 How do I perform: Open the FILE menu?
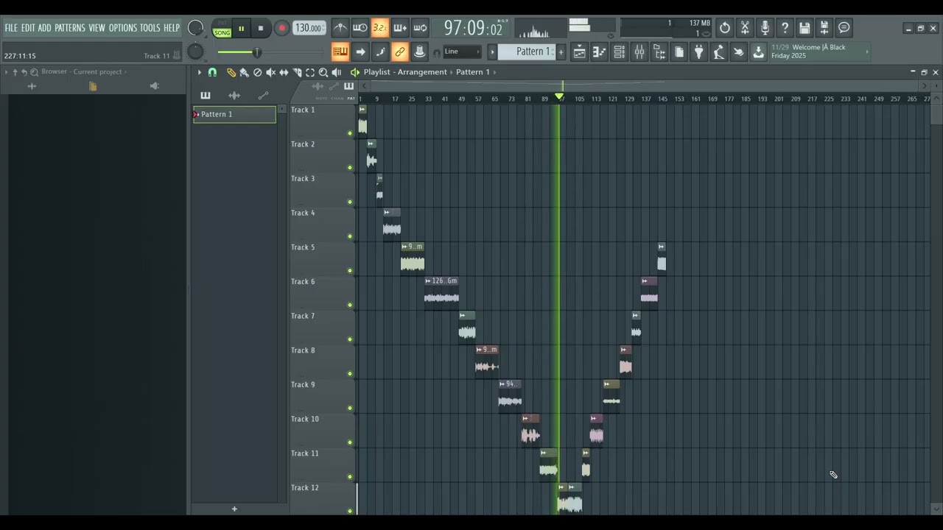tap(11, 28)
